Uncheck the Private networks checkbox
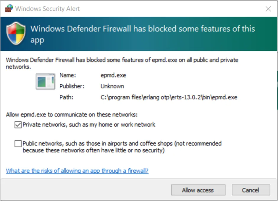The width and height of the screenshot is (278, 201). tap(18, 125)
